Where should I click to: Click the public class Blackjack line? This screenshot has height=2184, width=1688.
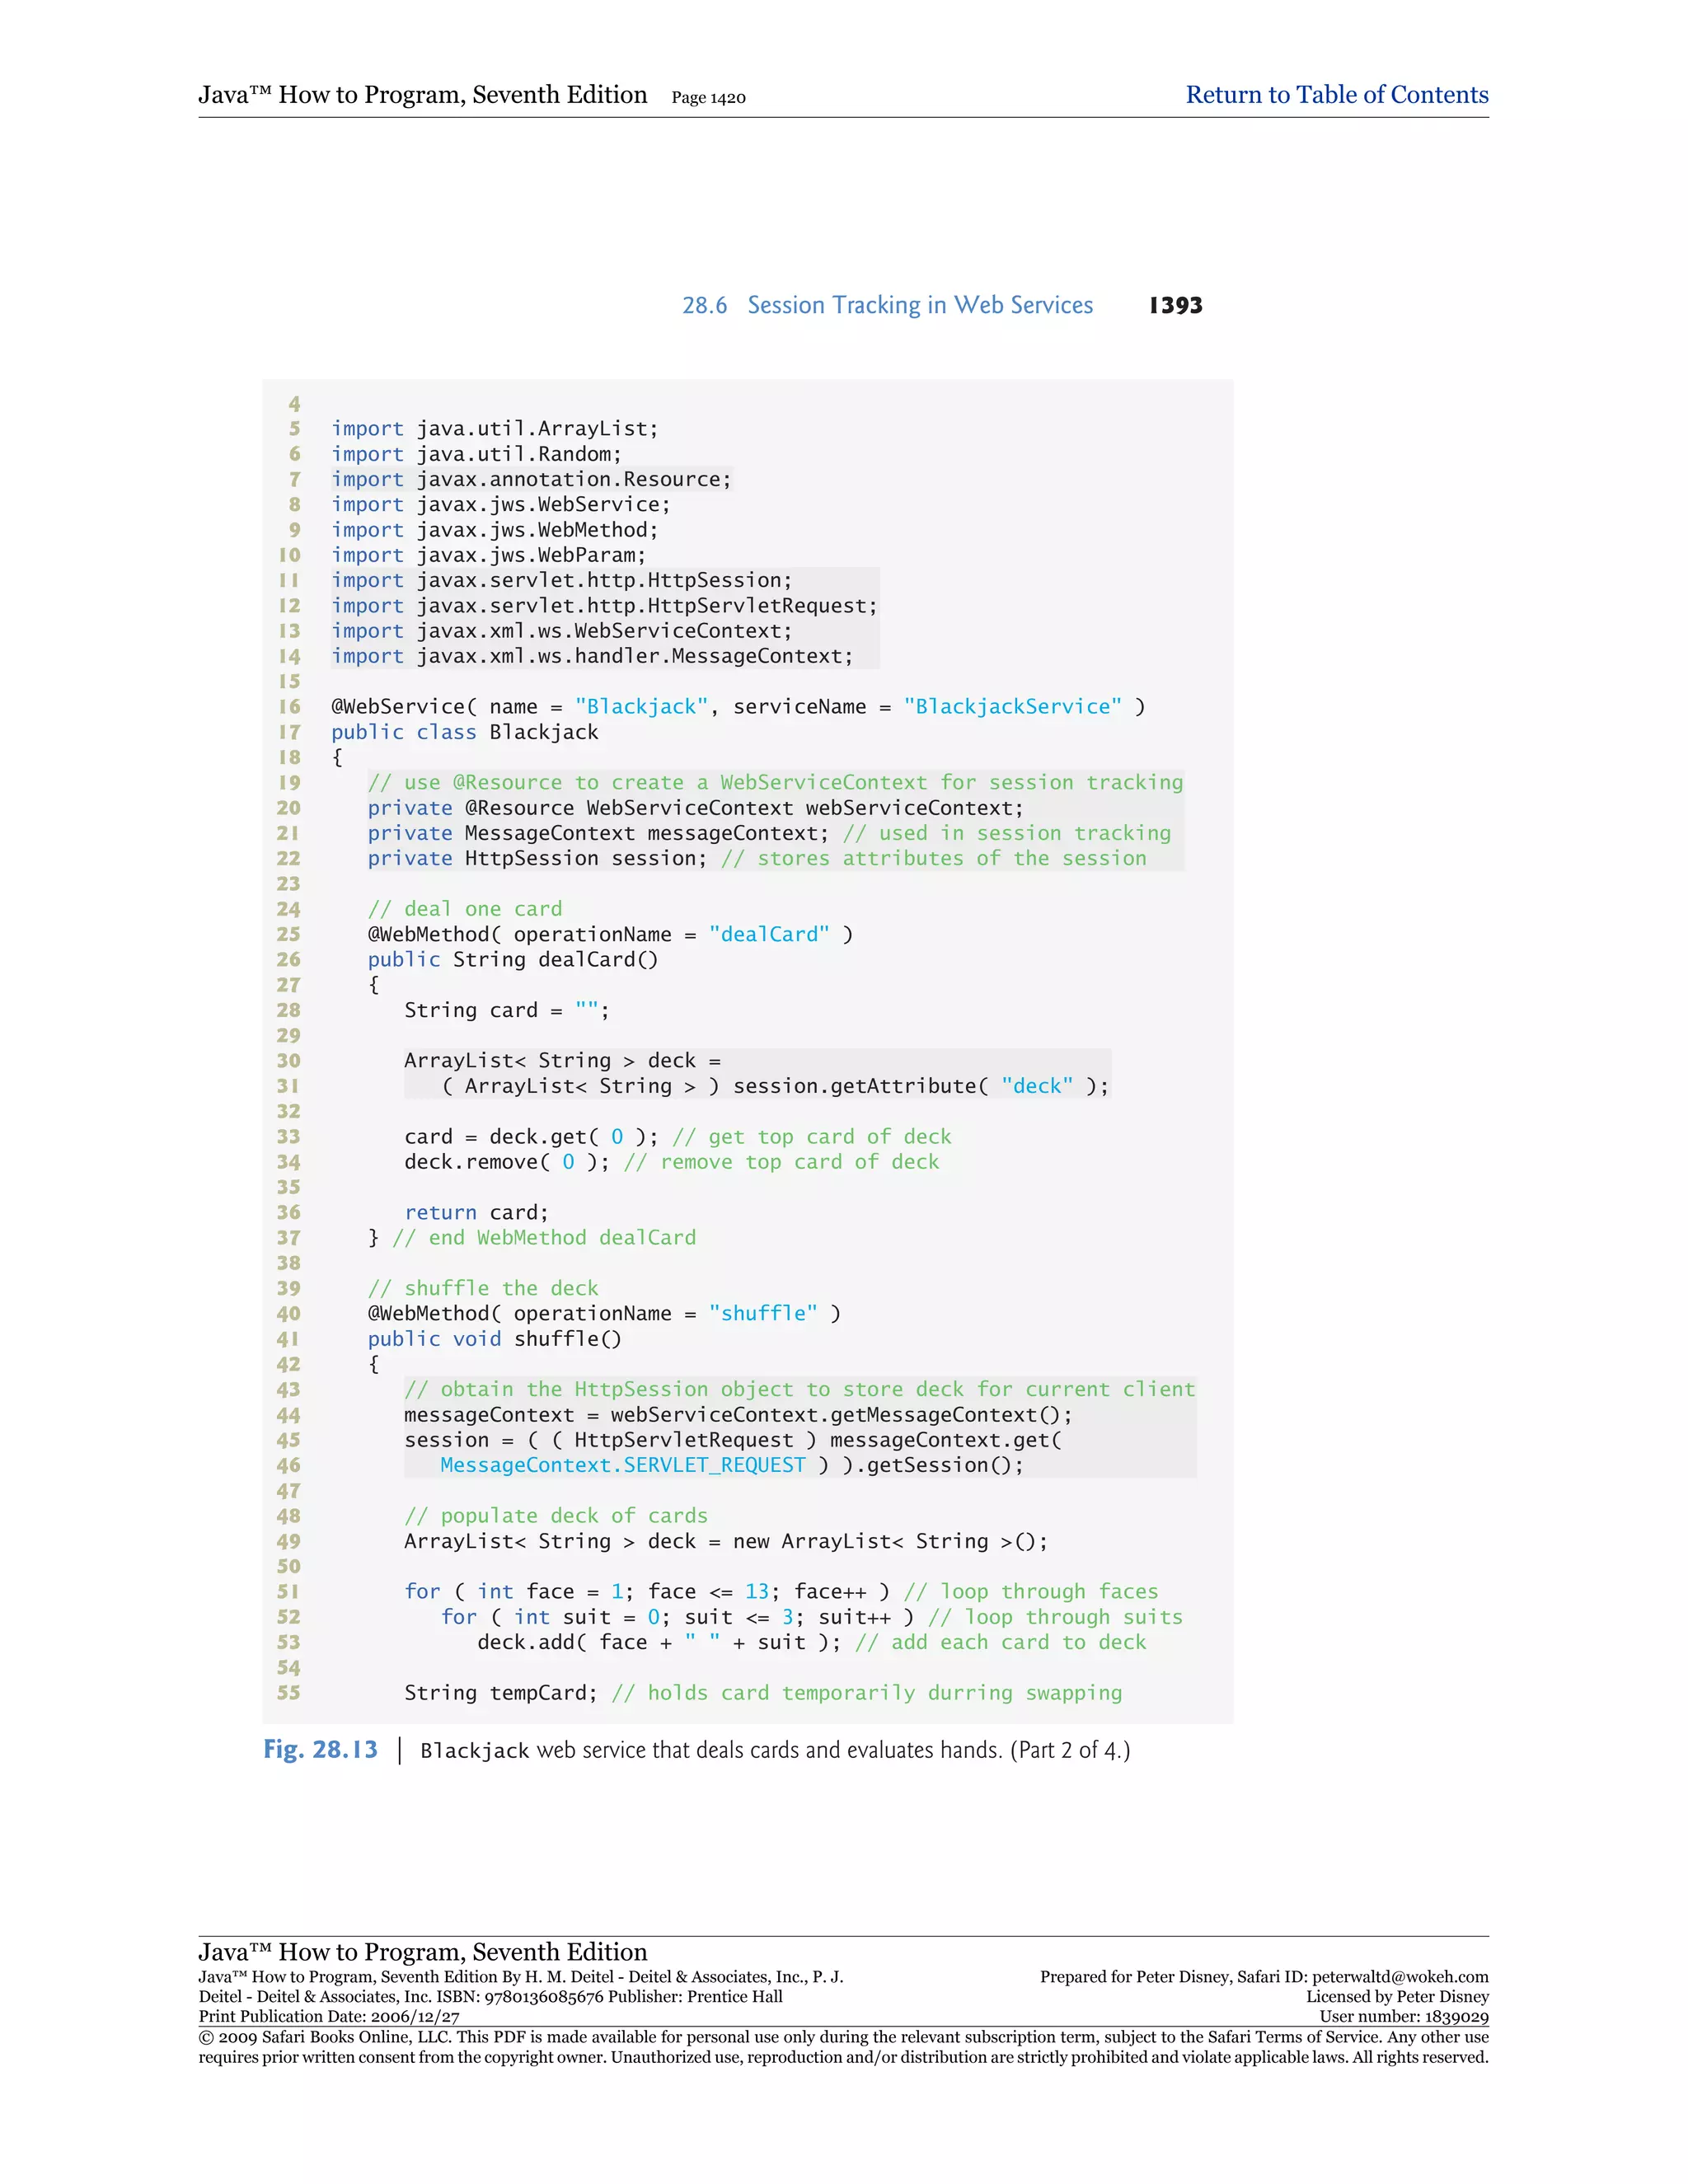(x=464, y=732)
